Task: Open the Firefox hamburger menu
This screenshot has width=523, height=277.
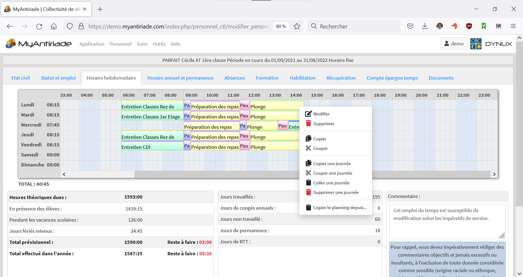Action: (x=513, y=26)
